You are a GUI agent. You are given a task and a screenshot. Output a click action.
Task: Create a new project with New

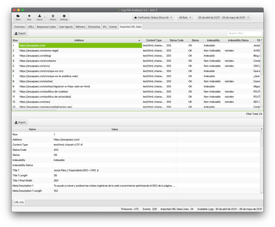(29, 17)
